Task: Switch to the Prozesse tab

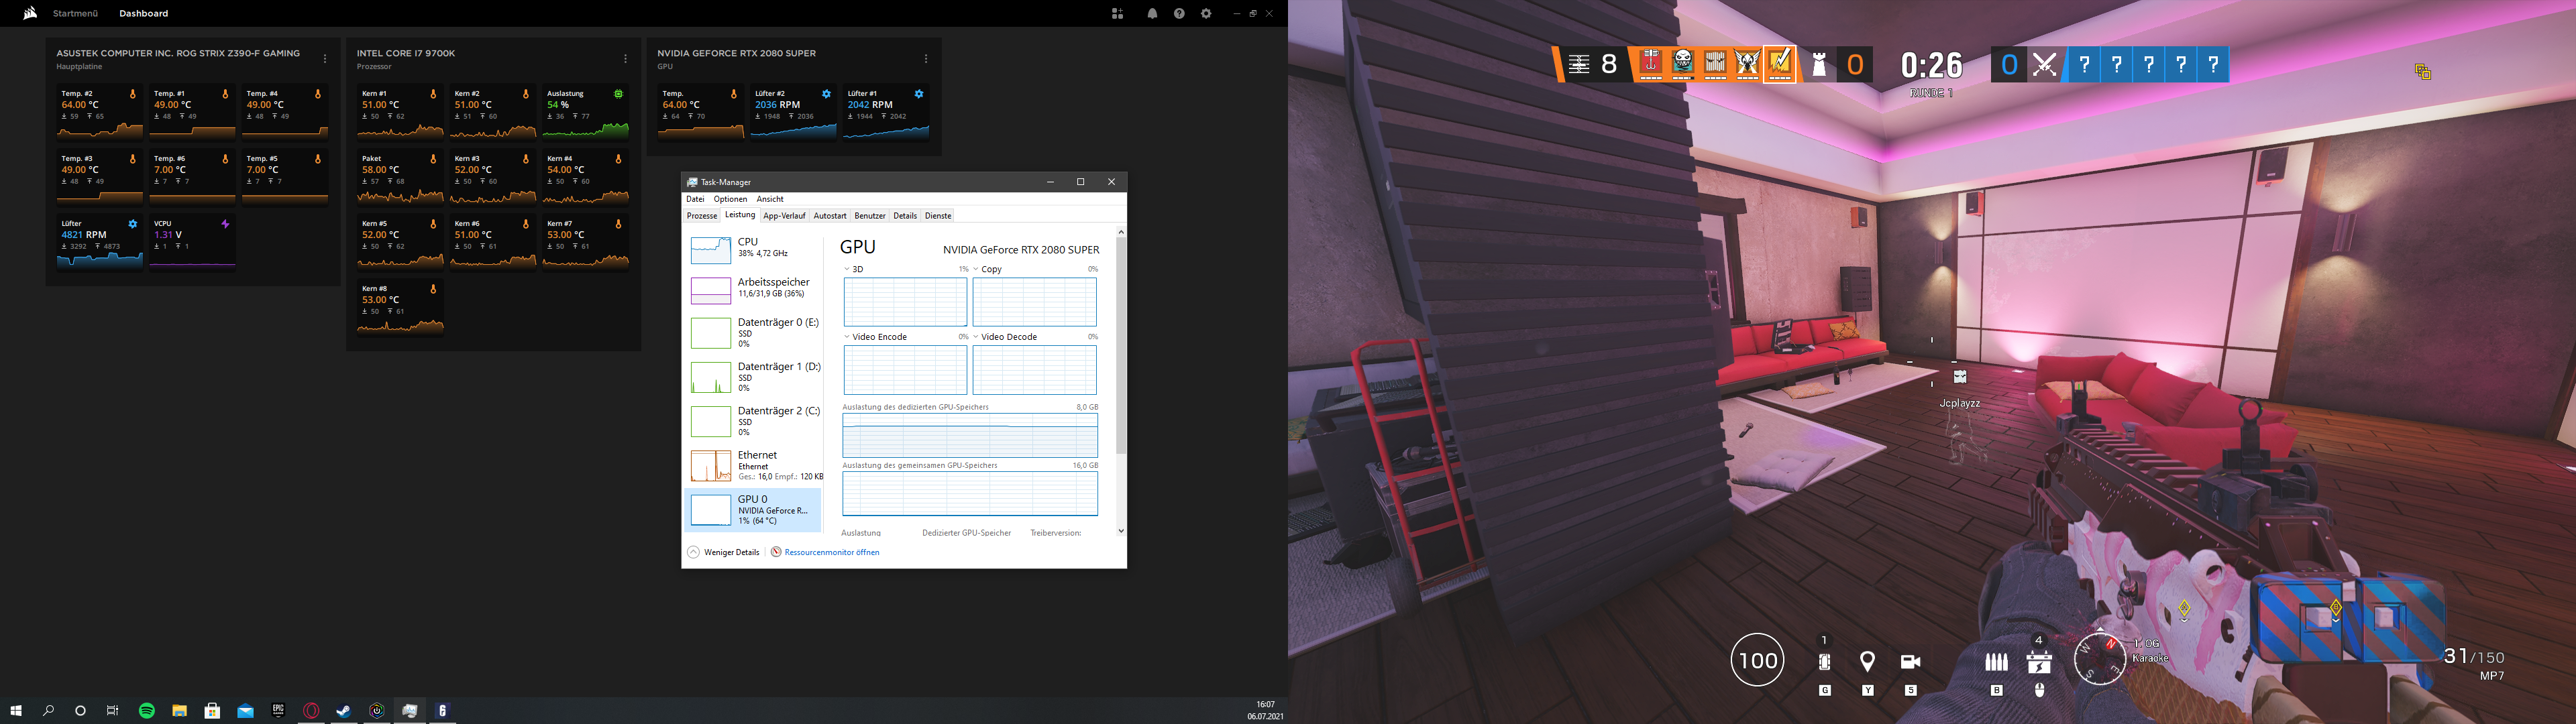Action: (701, 216)
